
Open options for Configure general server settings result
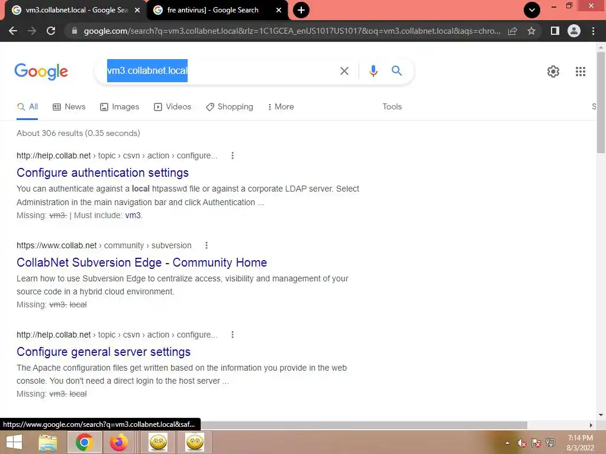tap(232, 335)
